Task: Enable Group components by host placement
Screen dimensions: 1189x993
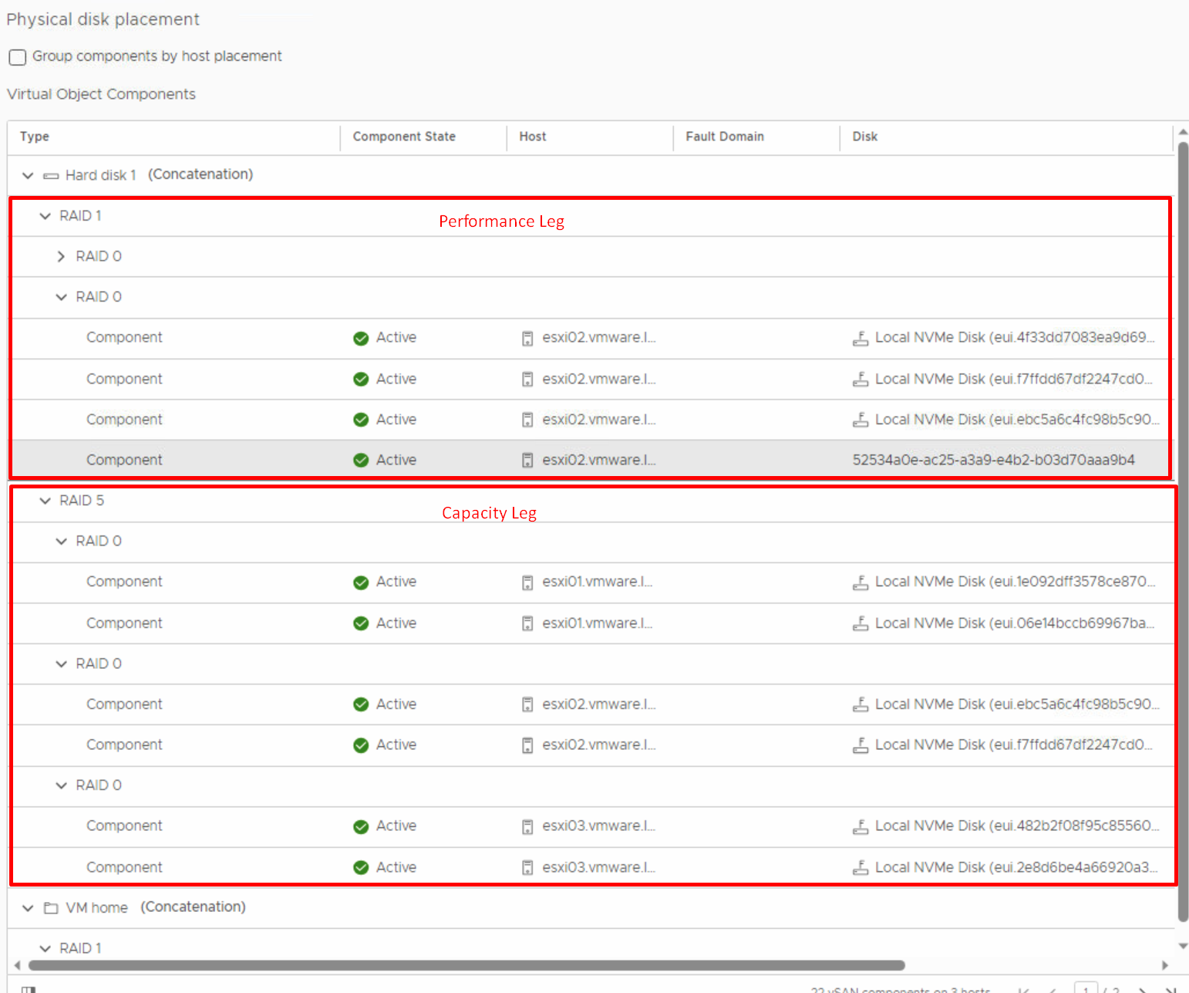Action: click(17, 57)
